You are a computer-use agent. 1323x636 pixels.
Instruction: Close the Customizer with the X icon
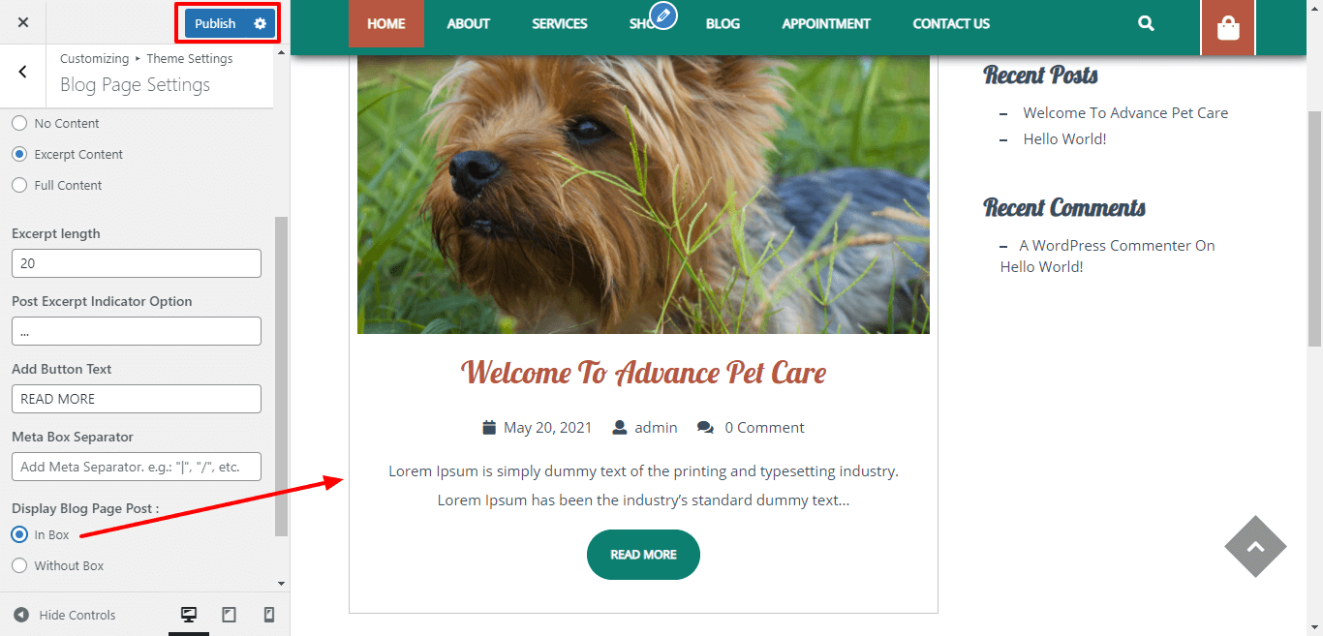(x=23, y=22)
